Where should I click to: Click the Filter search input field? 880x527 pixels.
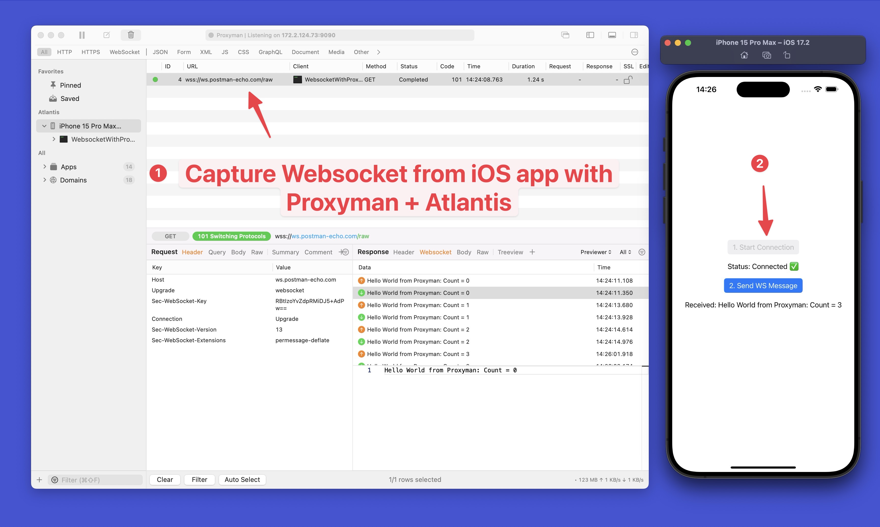[97, 479]
